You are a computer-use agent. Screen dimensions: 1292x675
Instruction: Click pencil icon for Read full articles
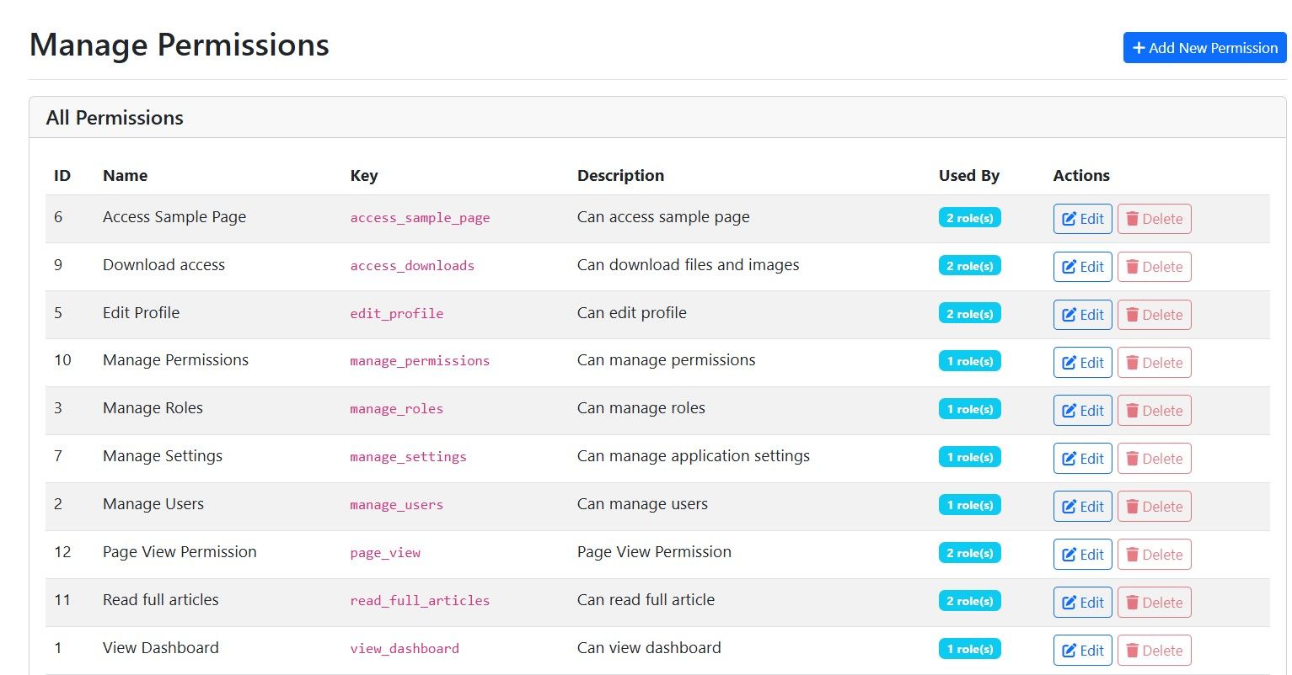(1069, 603)
